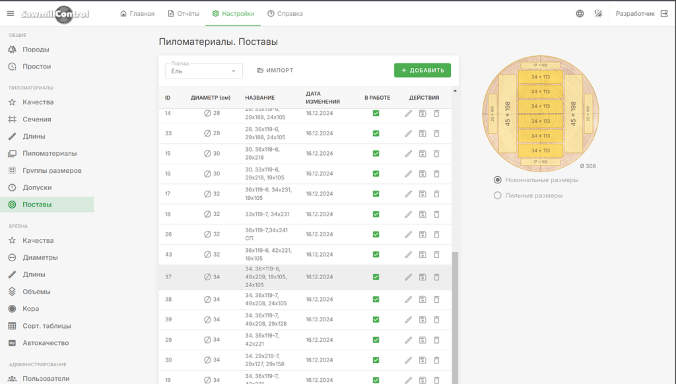Toggle the theme switch icon in header
The width and height of the screenshot is (676, 384).
point(598,13)
